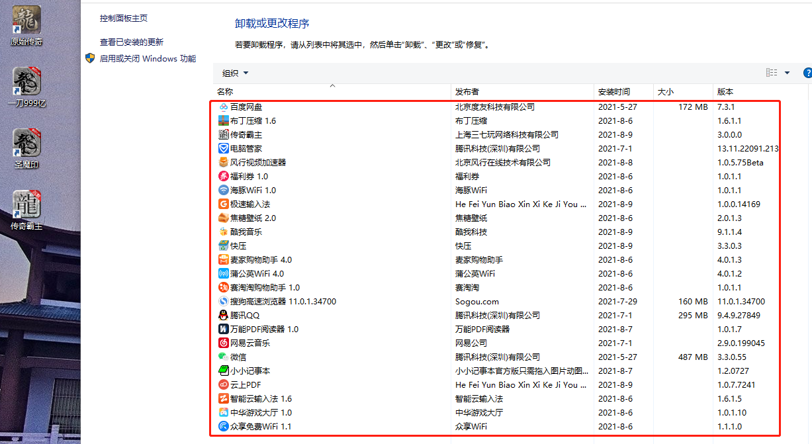Change list view with view icon
The image size is (812, 444).
pos(772,73)
